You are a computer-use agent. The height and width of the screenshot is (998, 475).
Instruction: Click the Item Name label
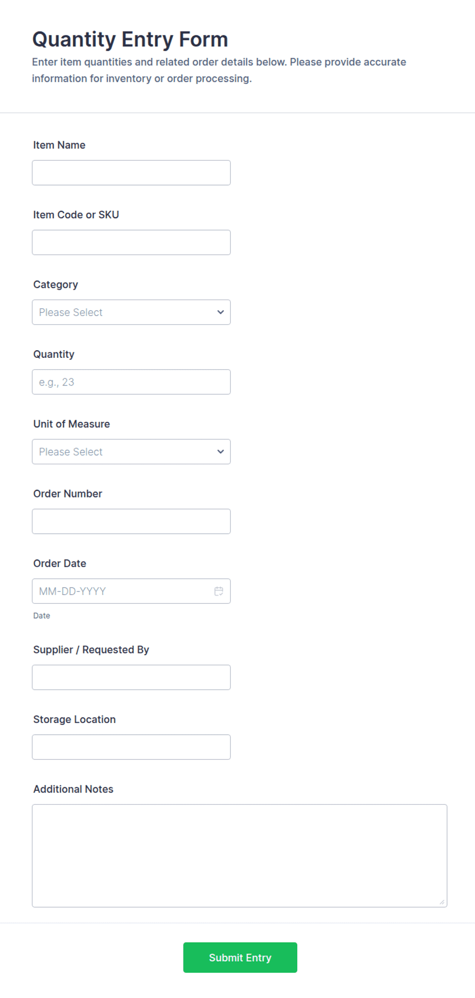pos(59,145)
